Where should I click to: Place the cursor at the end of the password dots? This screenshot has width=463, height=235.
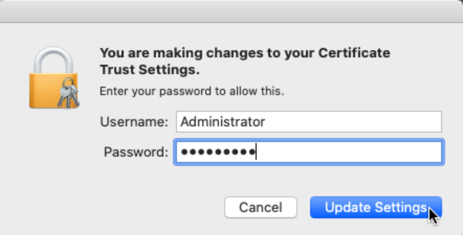pyautogui.click(x=256, y=152)
